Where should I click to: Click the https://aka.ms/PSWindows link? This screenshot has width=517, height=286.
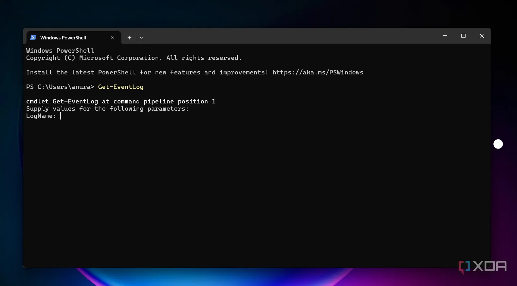click(318, 72)
